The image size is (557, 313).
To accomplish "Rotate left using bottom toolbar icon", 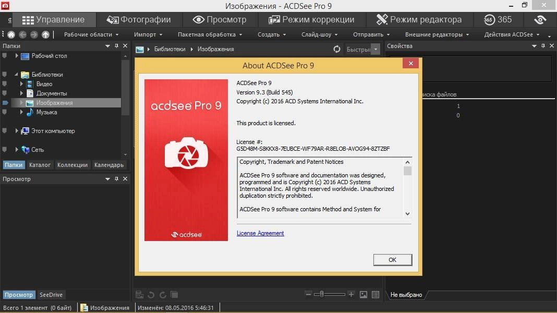I will (x=151, y=295).
